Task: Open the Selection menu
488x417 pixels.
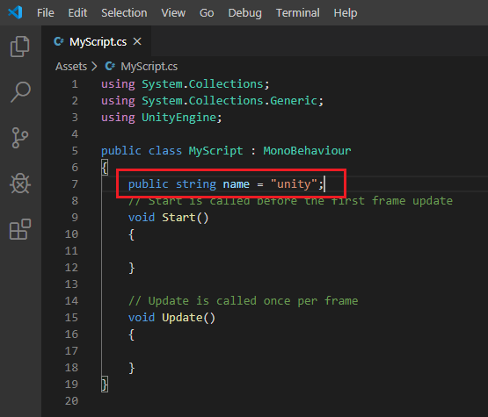Action: [x=124, y=13]
